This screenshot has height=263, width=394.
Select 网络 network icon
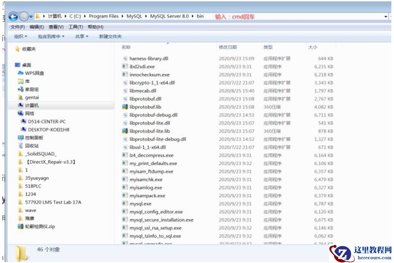point(21,113)
